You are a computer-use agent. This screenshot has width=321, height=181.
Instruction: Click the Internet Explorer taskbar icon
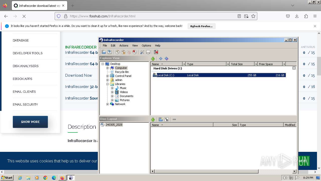pos(20,178)
